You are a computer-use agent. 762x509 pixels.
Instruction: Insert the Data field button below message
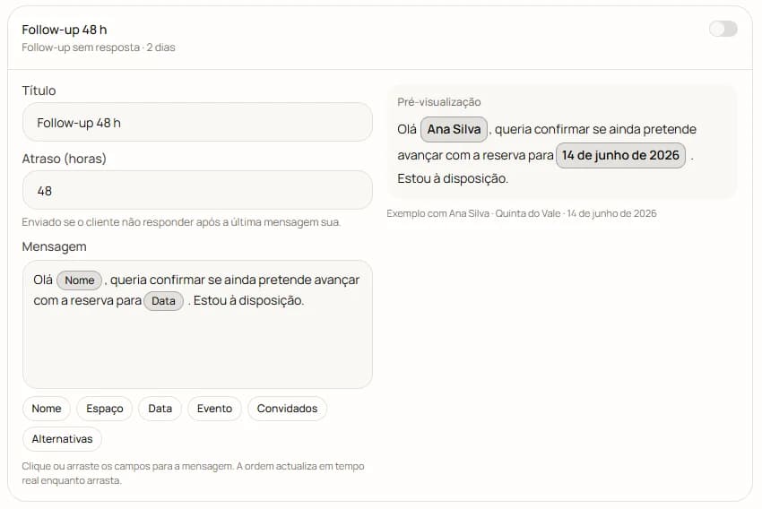pos(160,409)
